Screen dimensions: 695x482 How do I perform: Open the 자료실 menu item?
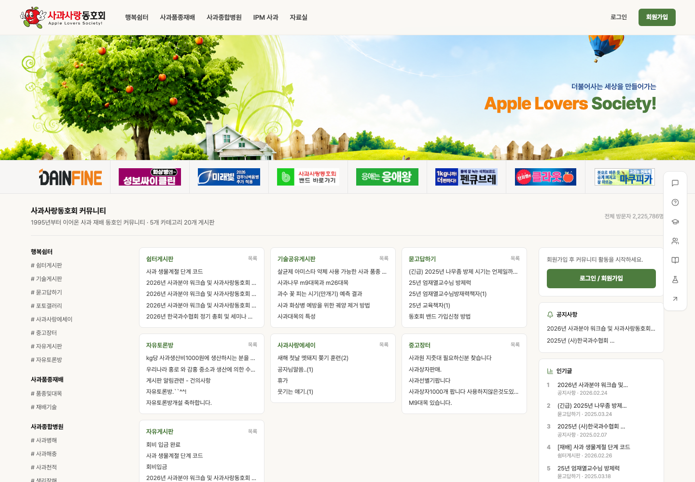pyautogui.click(x=298, y=17)
